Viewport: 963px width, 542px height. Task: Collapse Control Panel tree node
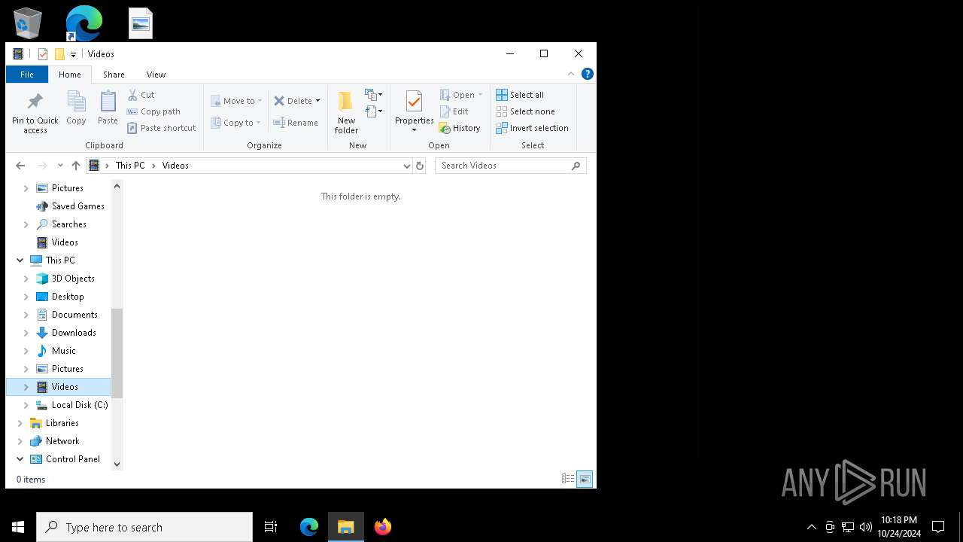(x=20, y=459)
